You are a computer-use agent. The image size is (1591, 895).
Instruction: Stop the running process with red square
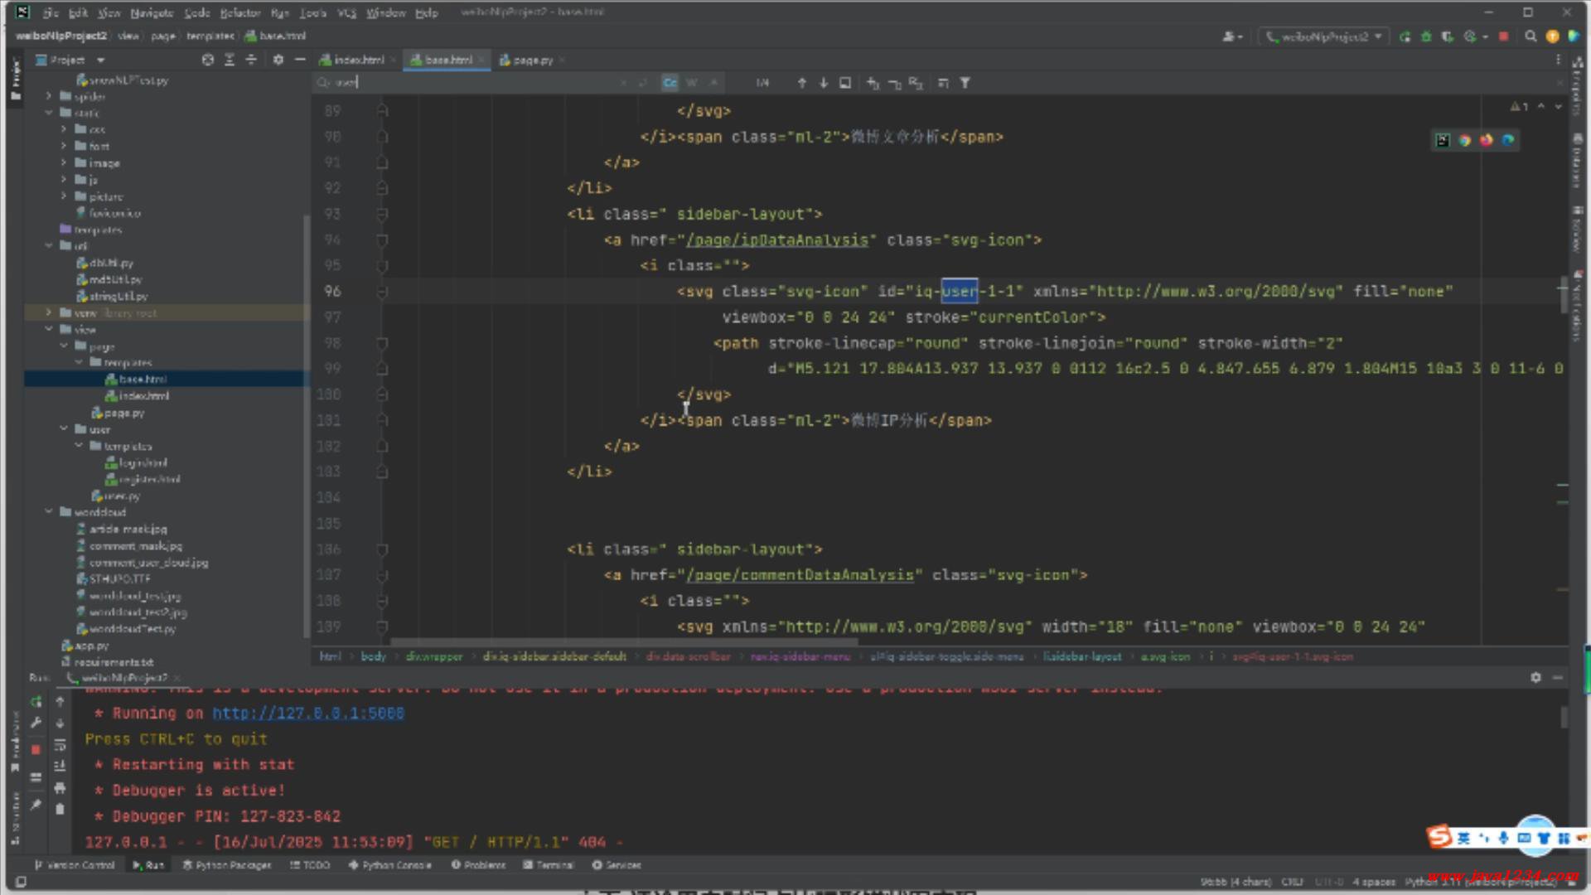1503,36
